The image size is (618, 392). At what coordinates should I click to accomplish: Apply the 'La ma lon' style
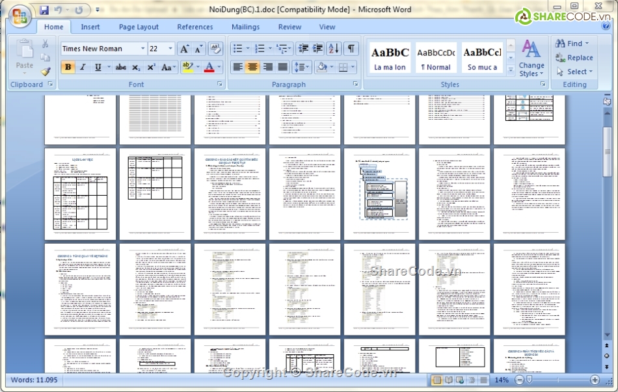click(390, 57)
